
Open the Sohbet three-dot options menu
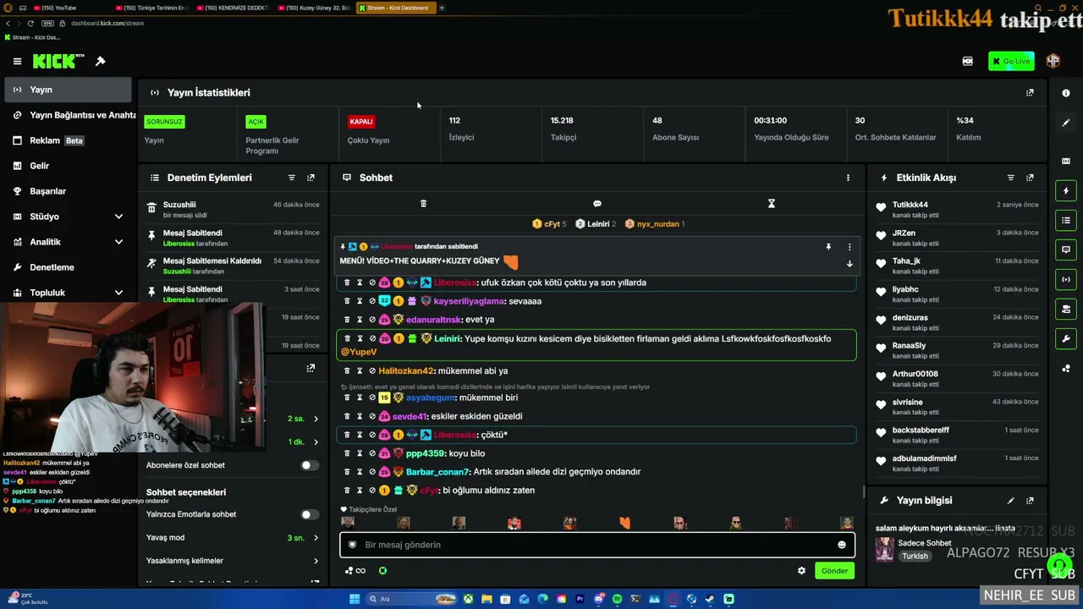point(848,178)
